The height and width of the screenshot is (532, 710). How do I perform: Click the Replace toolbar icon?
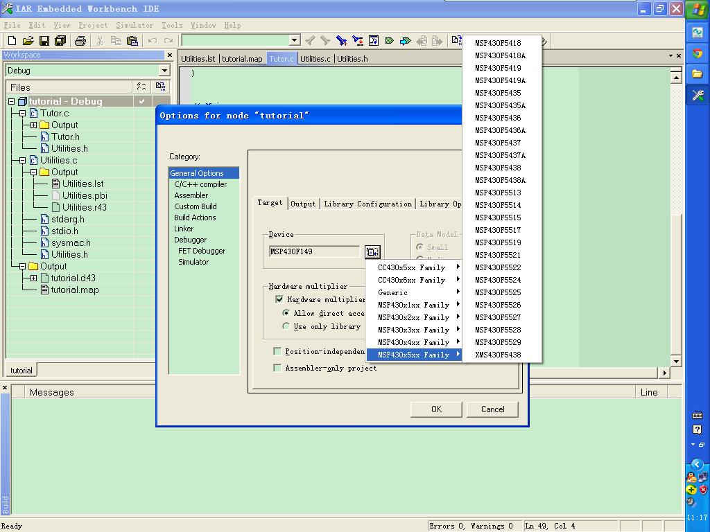tap(358, 41)
